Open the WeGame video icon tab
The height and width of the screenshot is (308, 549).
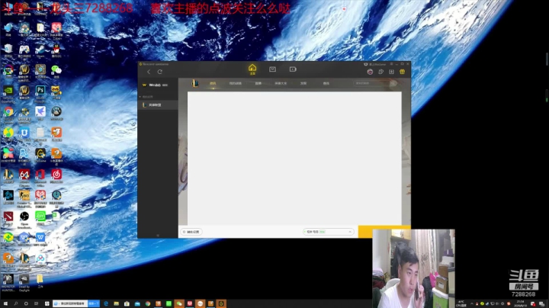(x=293, y=69)
